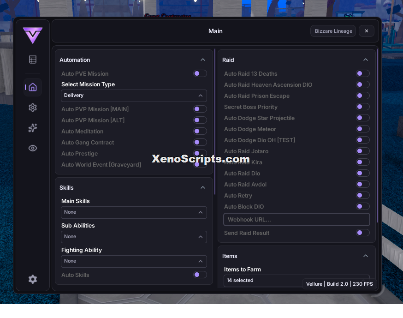Click the right column scrollbar
The width and height of the screenshot is (403, 318).
[377, 135]
